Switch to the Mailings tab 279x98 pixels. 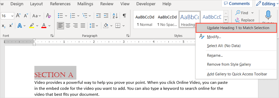85,4
